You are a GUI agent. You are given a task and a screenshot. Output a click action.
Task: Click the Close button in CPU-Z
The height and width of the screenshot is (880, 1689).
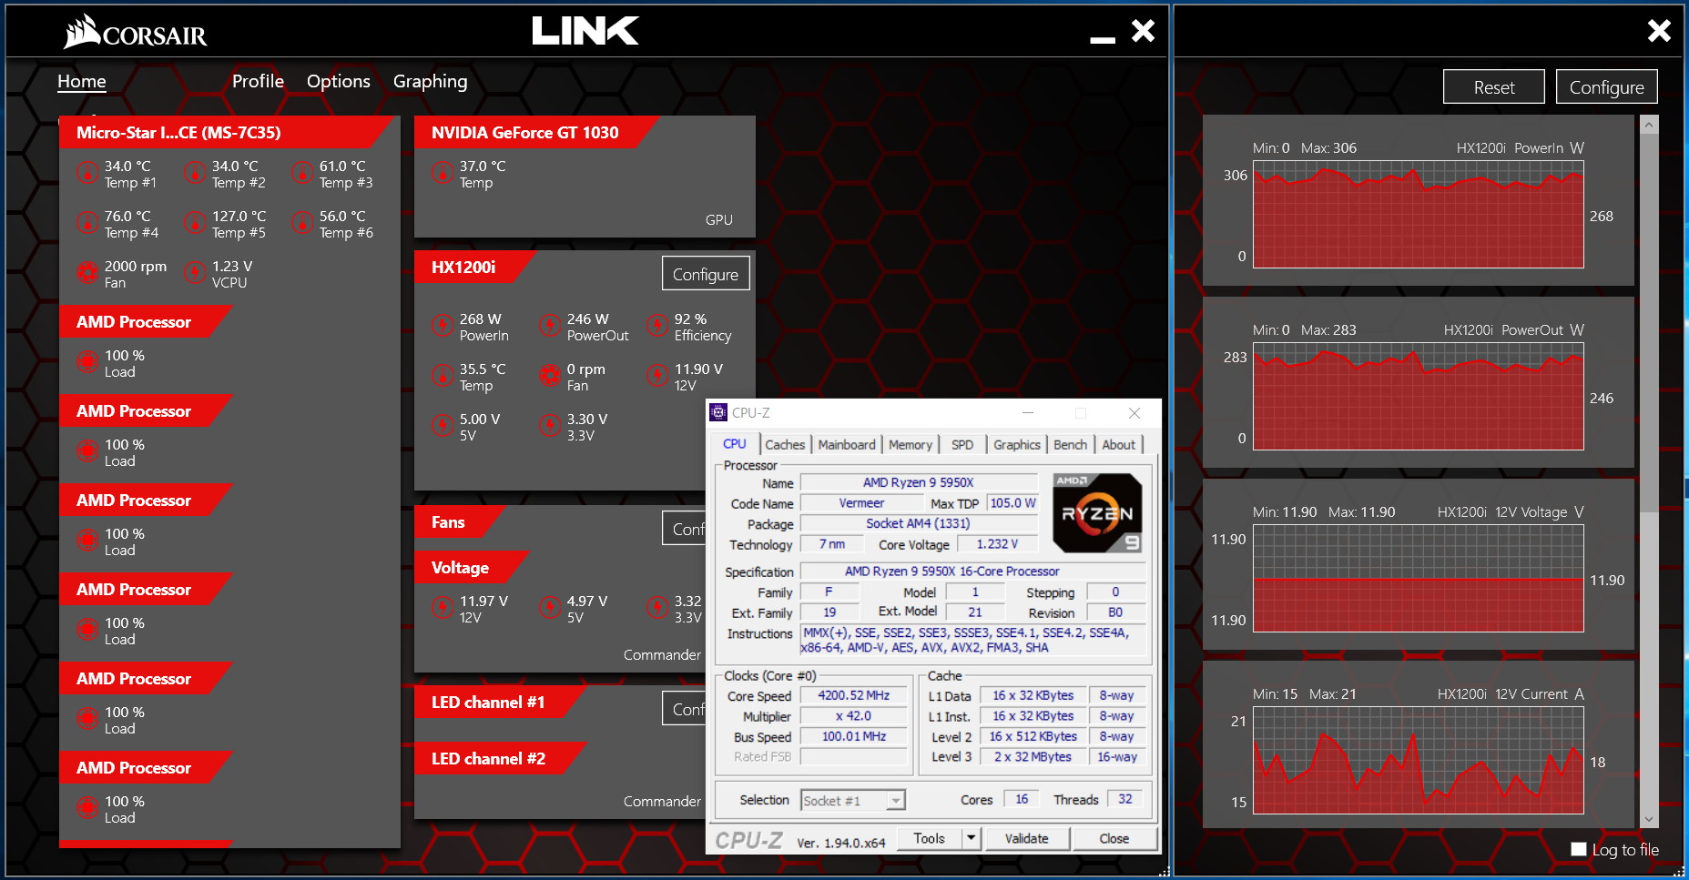point(1114,838)
